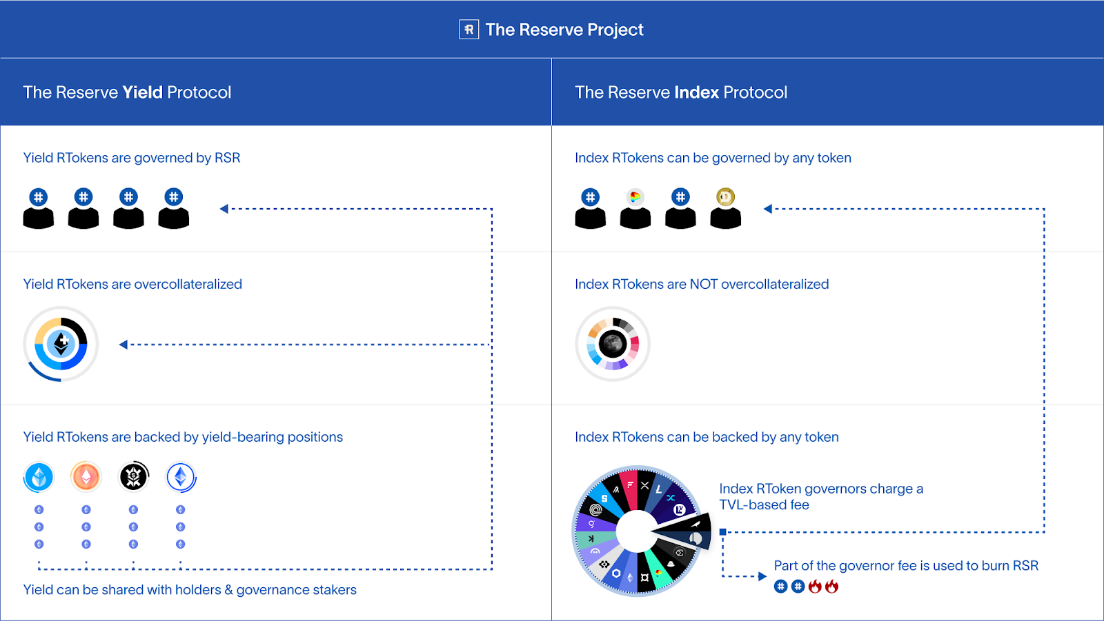Image resolution: width=1104 pixels, height=621 pixels.
Task: Click the blue-ringed ETH token icon
Action: (x=179, y=476)
